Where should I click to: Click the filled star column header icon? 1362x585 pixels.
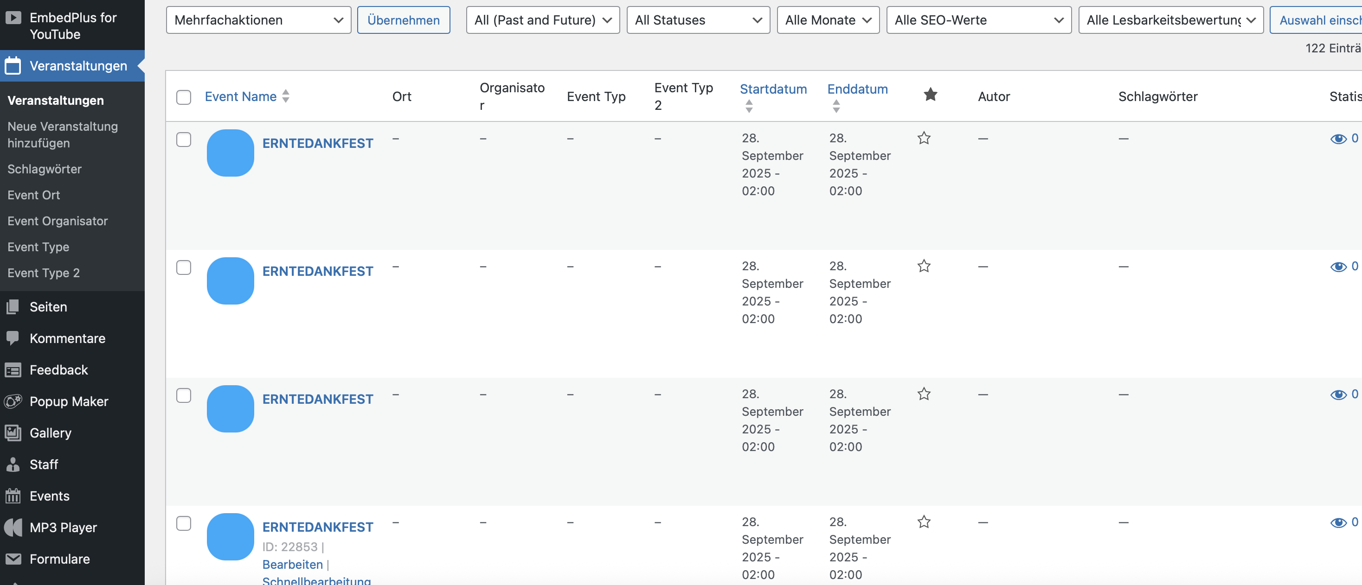pyautogui.click(x=930, y=95)
